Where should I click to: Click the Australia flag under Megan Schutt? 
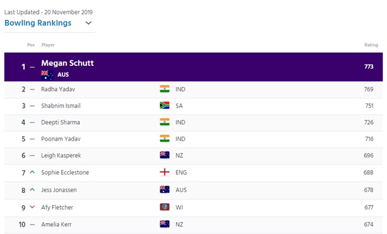point(47,75)
